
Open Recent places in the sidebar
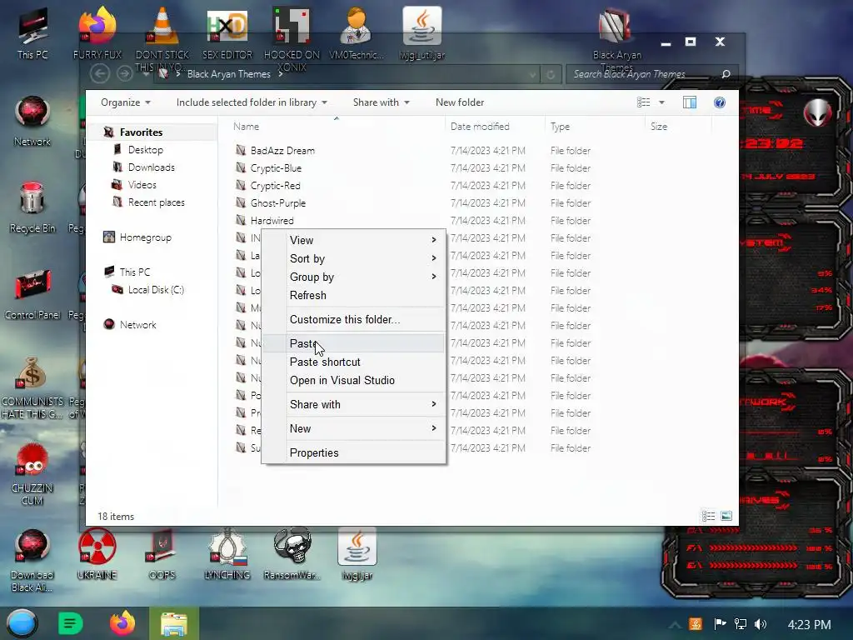(x=156, y=202)
